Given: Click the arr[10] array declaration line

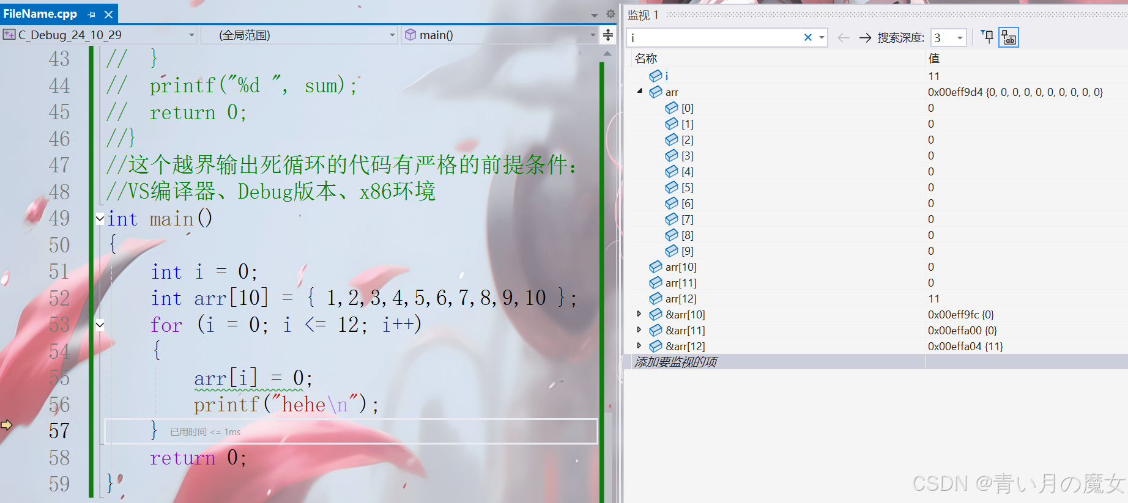Looking at the screenshot, I should (363, 298).
